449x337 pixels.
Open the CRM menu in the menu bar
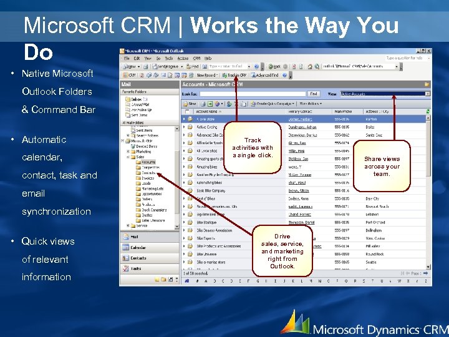(x=196, y=58)
